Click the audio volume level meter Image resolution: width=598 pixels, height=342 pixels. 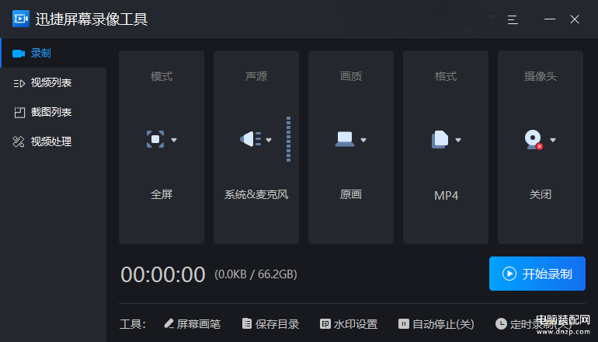[x=288, y=139]
